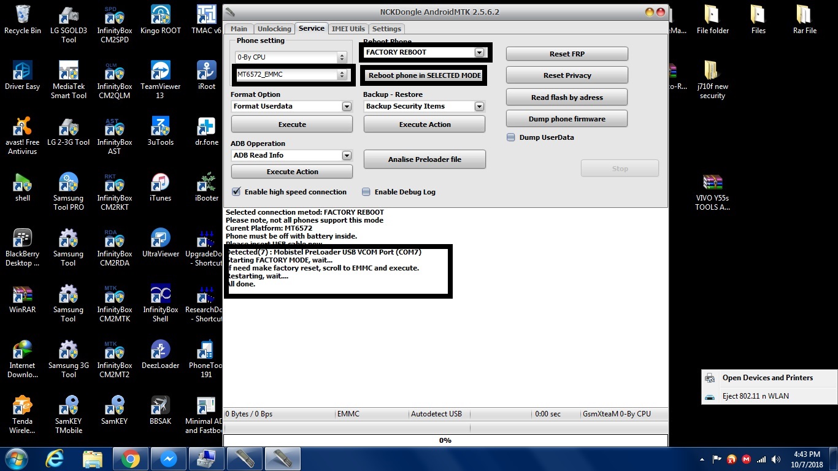Open VIVO Y55s TOOLS archive icon
Image resolution: width=838 pixels, height=471 pixels.
(x=712, y=192)
